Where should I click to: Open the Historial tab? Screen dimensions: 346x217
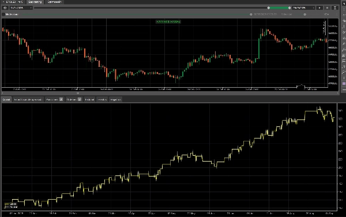[89, 100]
